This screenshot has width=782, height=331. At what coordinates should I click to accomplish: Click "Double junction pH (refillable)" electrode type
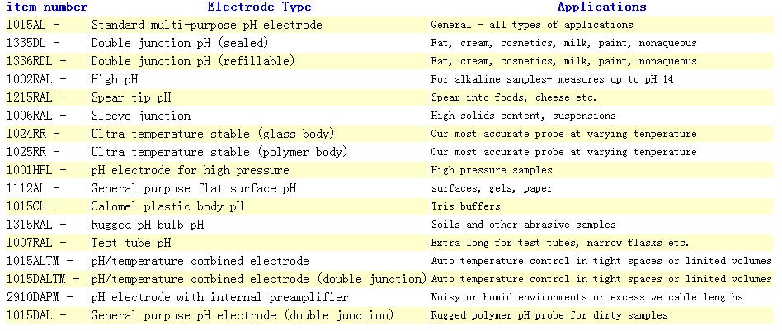192,61
